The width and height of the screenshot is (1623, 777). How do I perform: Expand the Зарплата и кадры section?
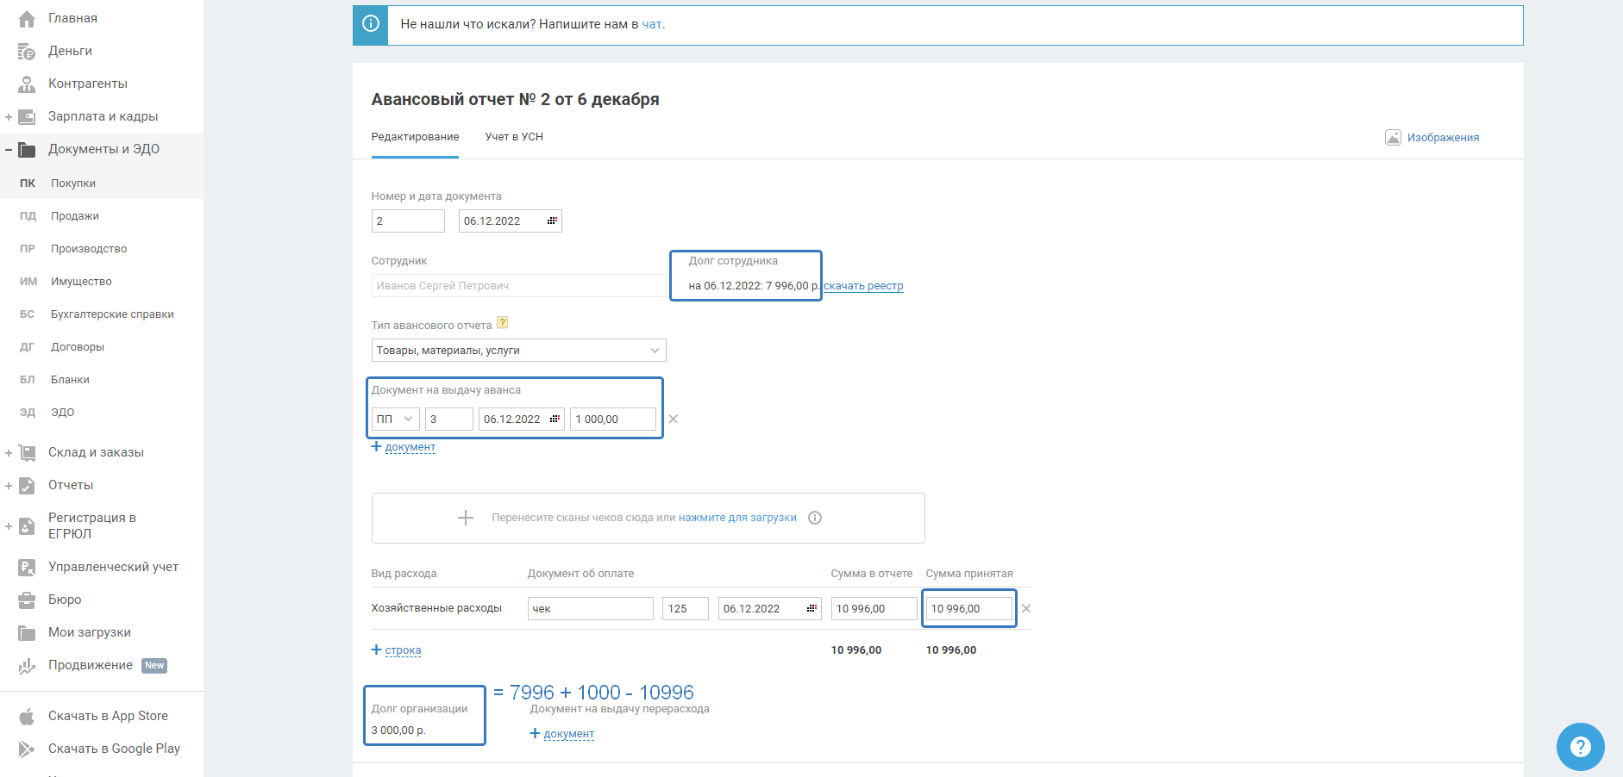[8, 117]
